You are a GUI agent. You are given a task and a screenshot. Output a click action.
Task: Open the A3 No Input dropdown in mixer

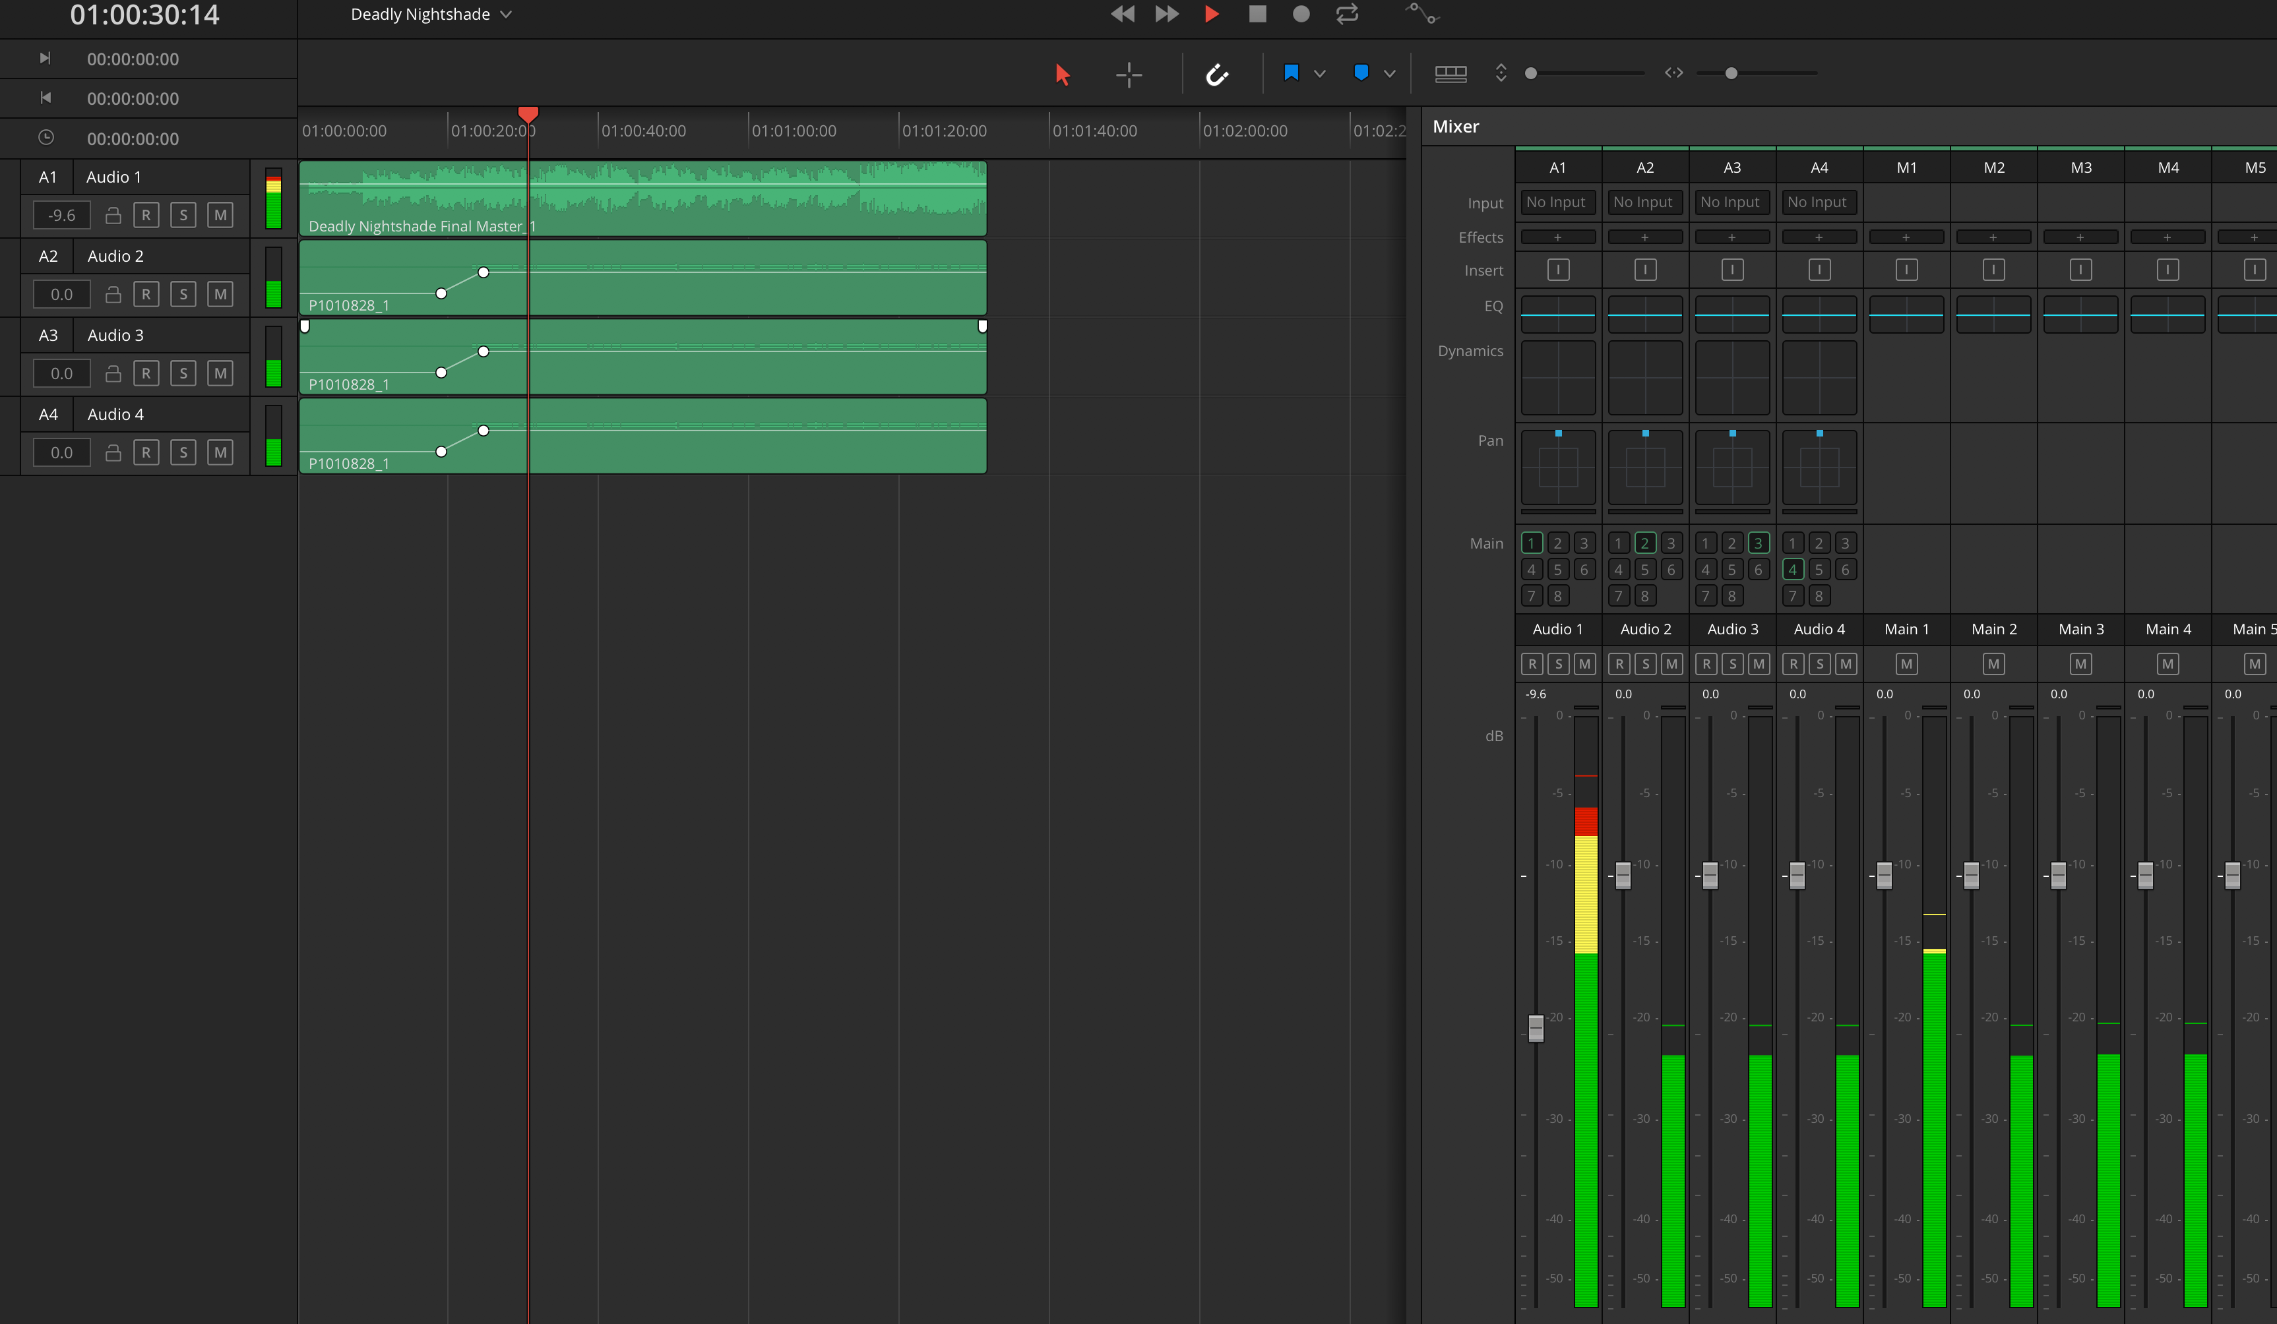pyautogui.click(x=1732, y=202)
